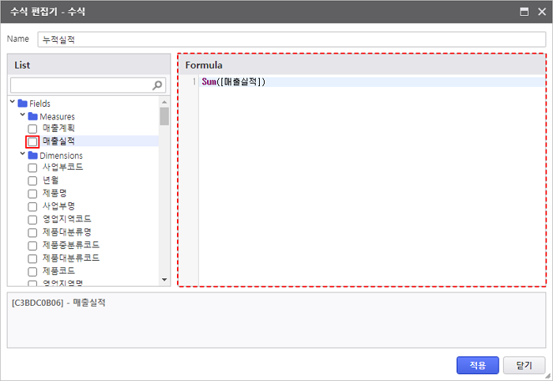Click the Name input field
The height and width of the screenshot is (381, 553).
click(292, 40)
